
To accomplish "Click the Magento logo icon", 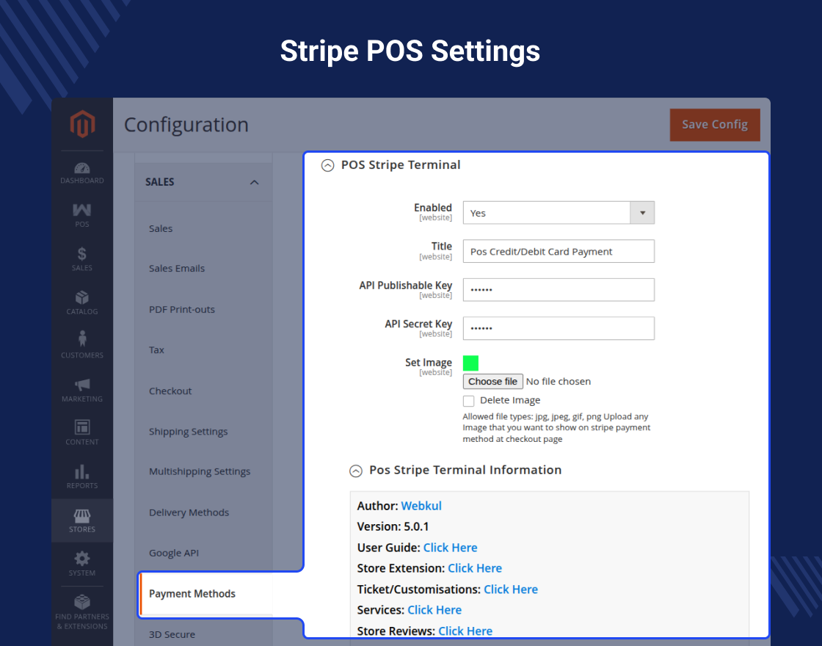I will (82, 124).
